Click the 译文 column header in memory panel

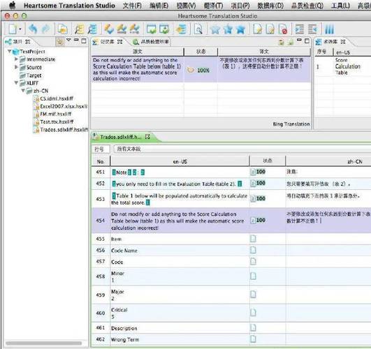(264, 52)
